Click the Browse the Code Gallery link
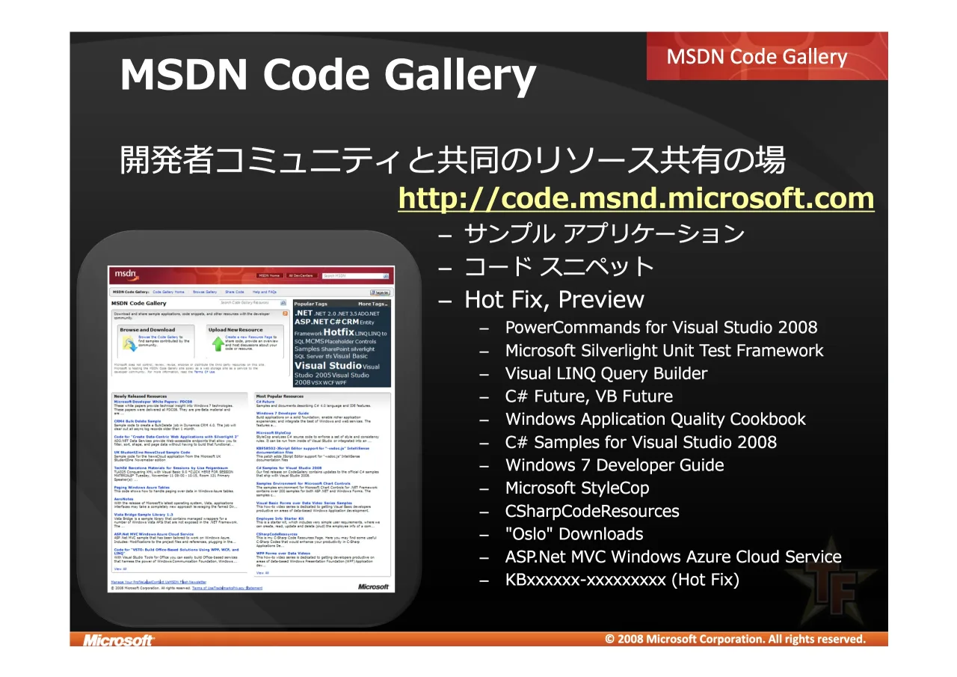This screenshot has height=677, width=957. 159,337
